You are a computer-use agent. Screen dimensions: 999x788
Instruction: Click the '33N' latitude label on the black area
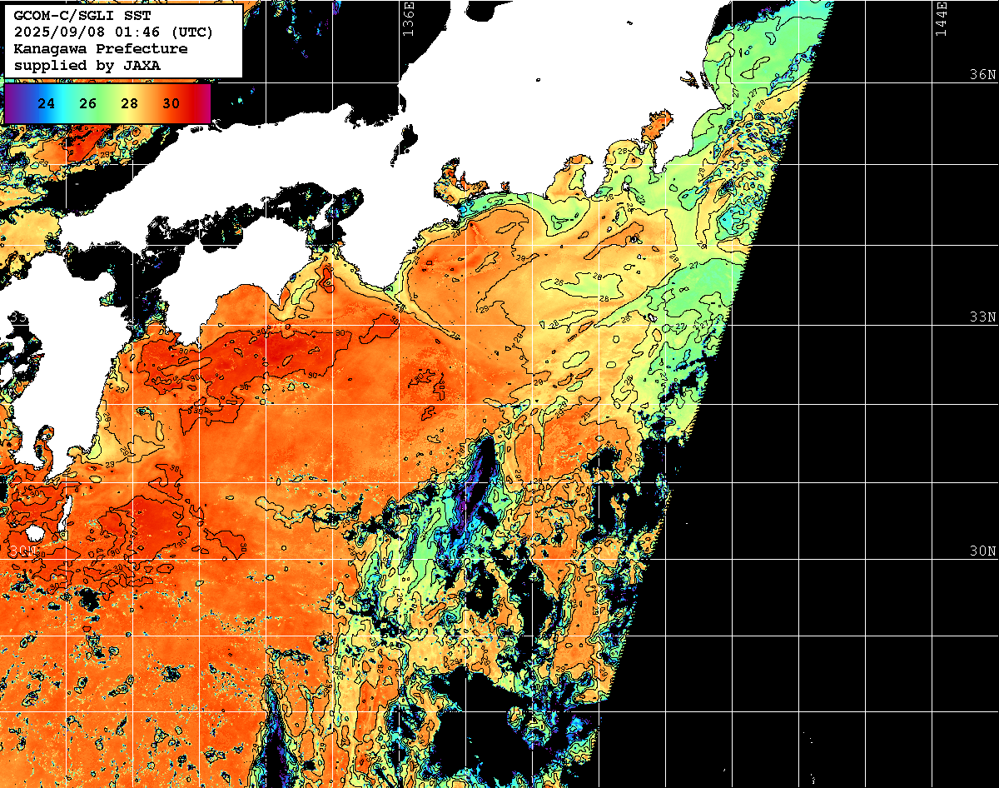982,317
